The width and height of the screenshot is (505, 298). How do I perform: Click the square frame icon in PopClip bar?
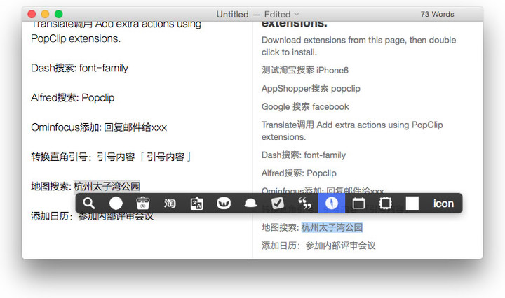385,204
